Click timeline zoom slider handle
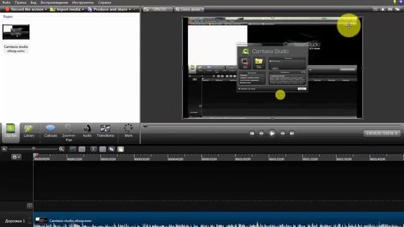The width and height of the screenshot is (404, 227). [33, 149]
